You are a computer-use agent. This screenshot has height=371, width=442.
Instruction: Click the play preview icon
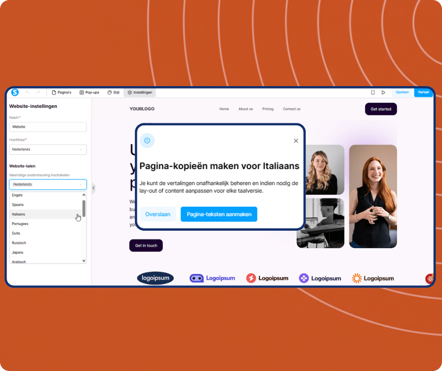click(383, 92)
